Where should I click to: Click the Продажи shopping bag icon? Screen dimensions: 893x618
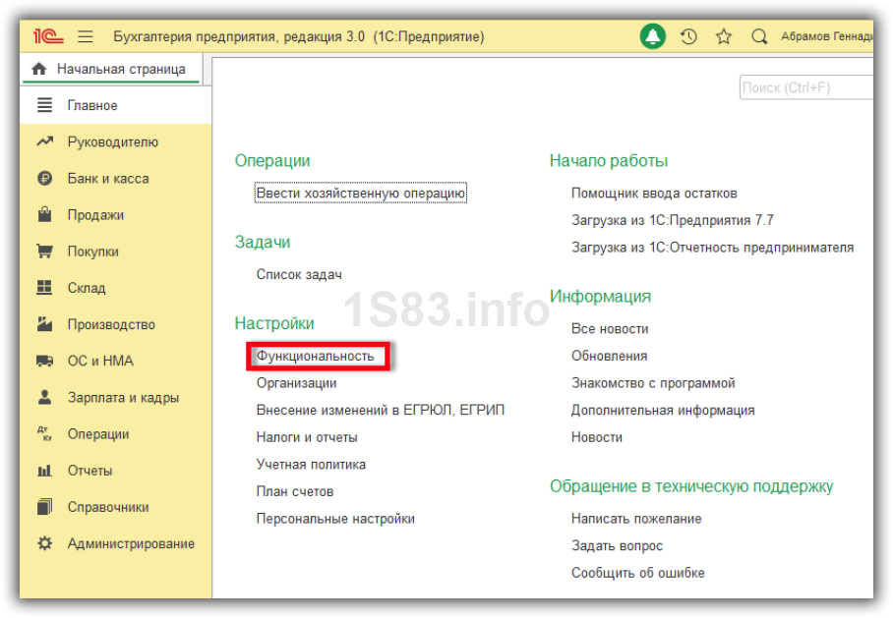44,214
